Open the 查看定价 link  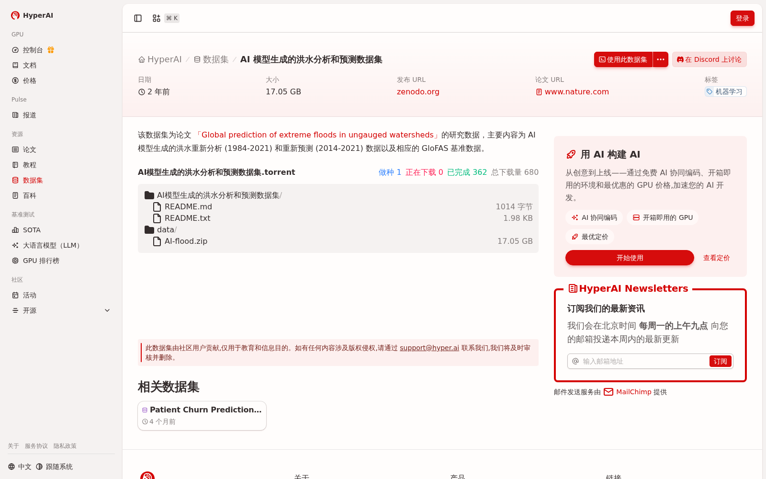[x=716, y=258]
